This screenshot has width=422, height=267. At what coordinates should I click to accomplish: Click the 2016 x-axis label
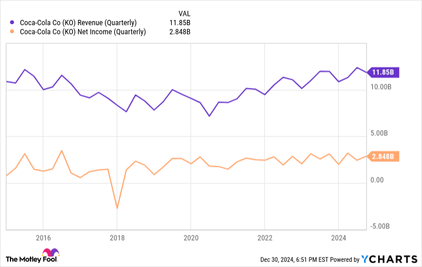[43, 238]
